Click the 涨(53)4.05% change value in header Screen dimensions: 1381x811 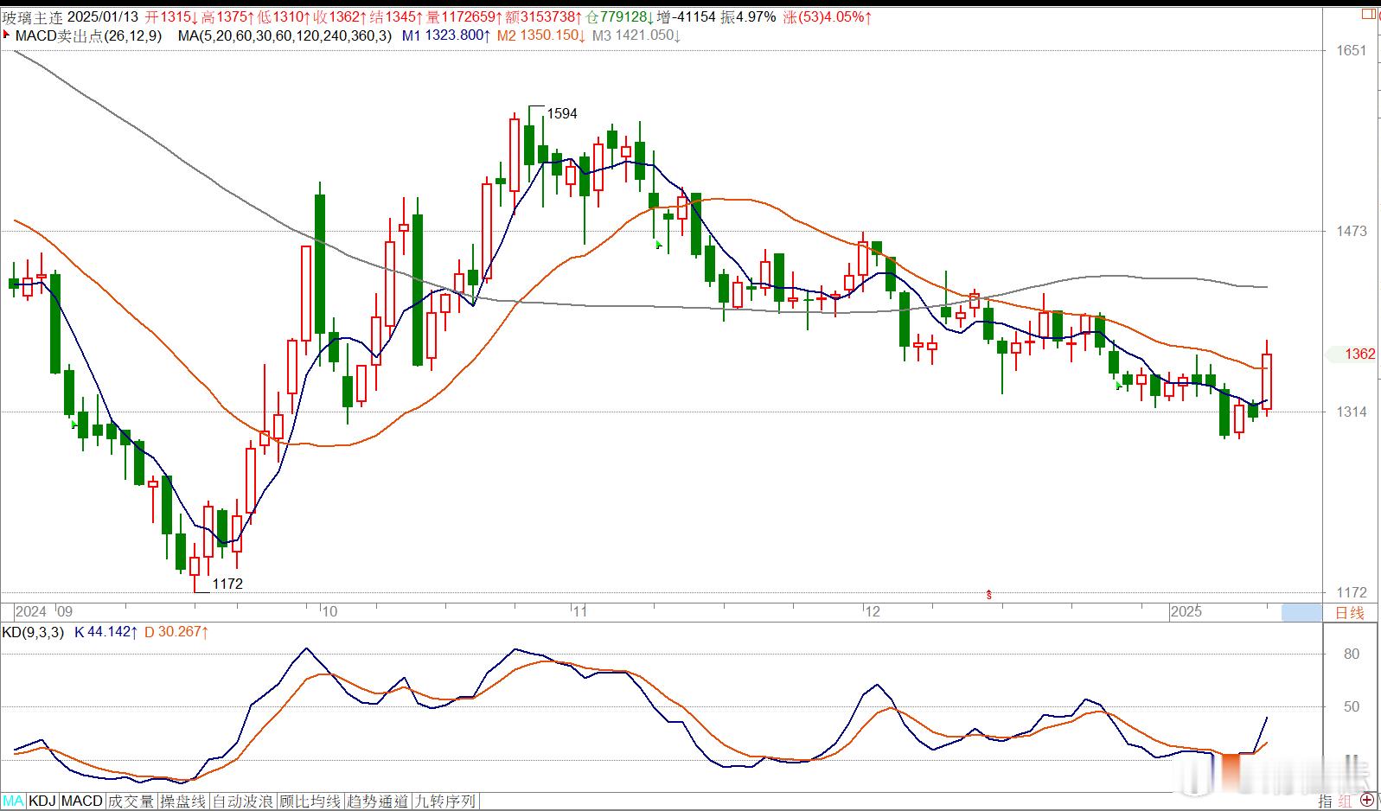827,16
